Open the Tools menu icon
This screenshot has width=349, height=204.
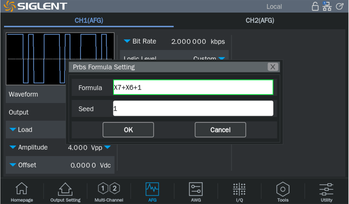[x=283, y=192]
